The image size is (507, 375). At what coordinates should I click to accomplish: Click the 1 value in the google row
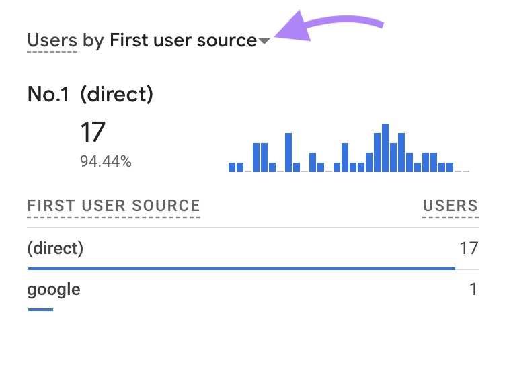[x=473, y=290]
